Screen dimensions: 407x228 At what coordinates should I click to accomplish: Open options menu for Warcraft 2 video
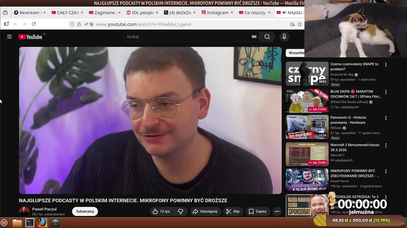[x=386, y=145]
